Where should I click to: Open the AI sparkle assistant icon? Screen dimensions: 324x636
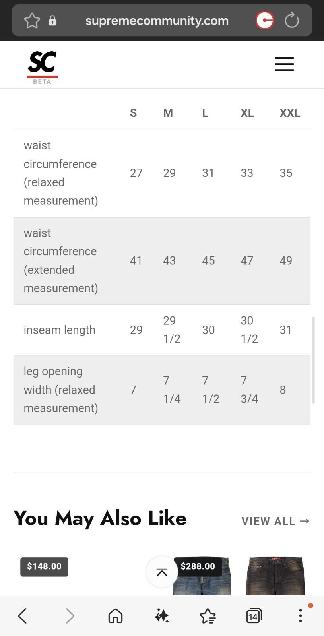coord(162,616)
